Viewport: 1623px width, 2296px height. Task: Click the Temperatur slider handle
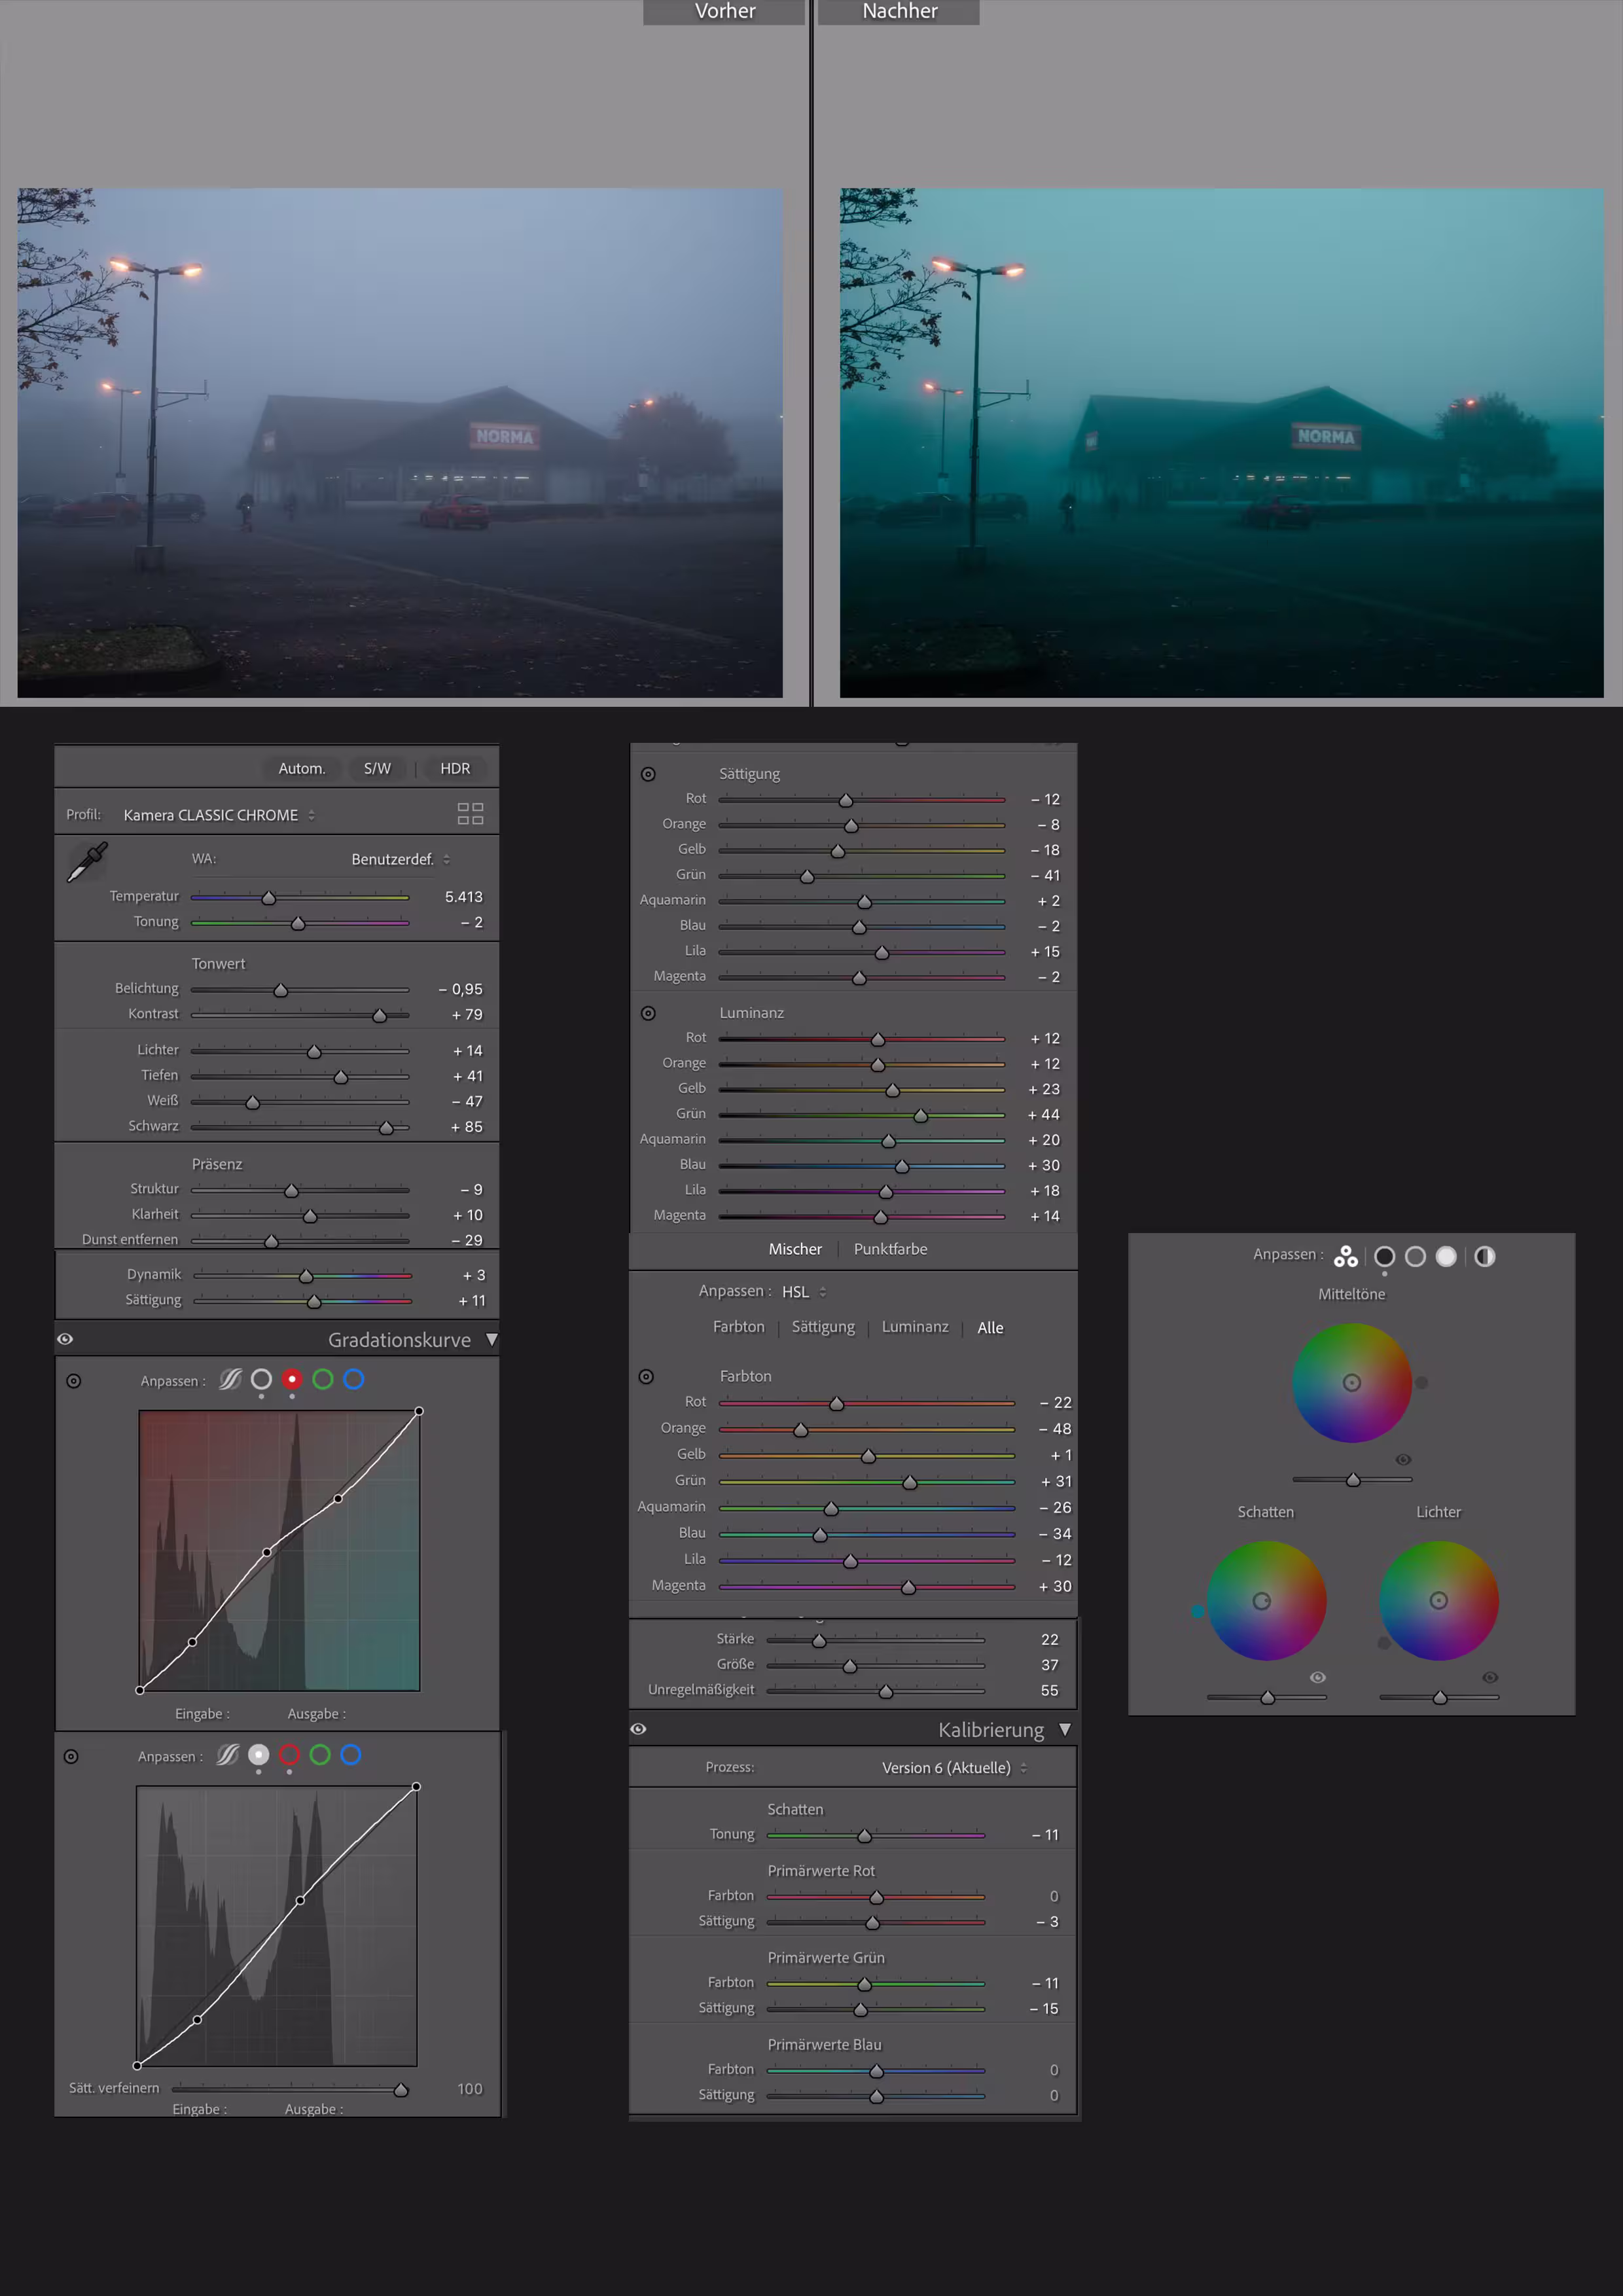(x=268, y=898)
